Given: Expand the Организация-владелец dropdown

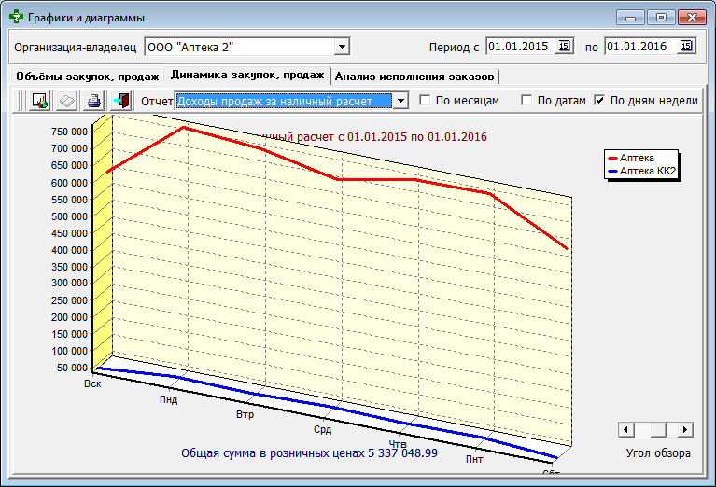Looking at the screenshot, I should click(342, 47).
